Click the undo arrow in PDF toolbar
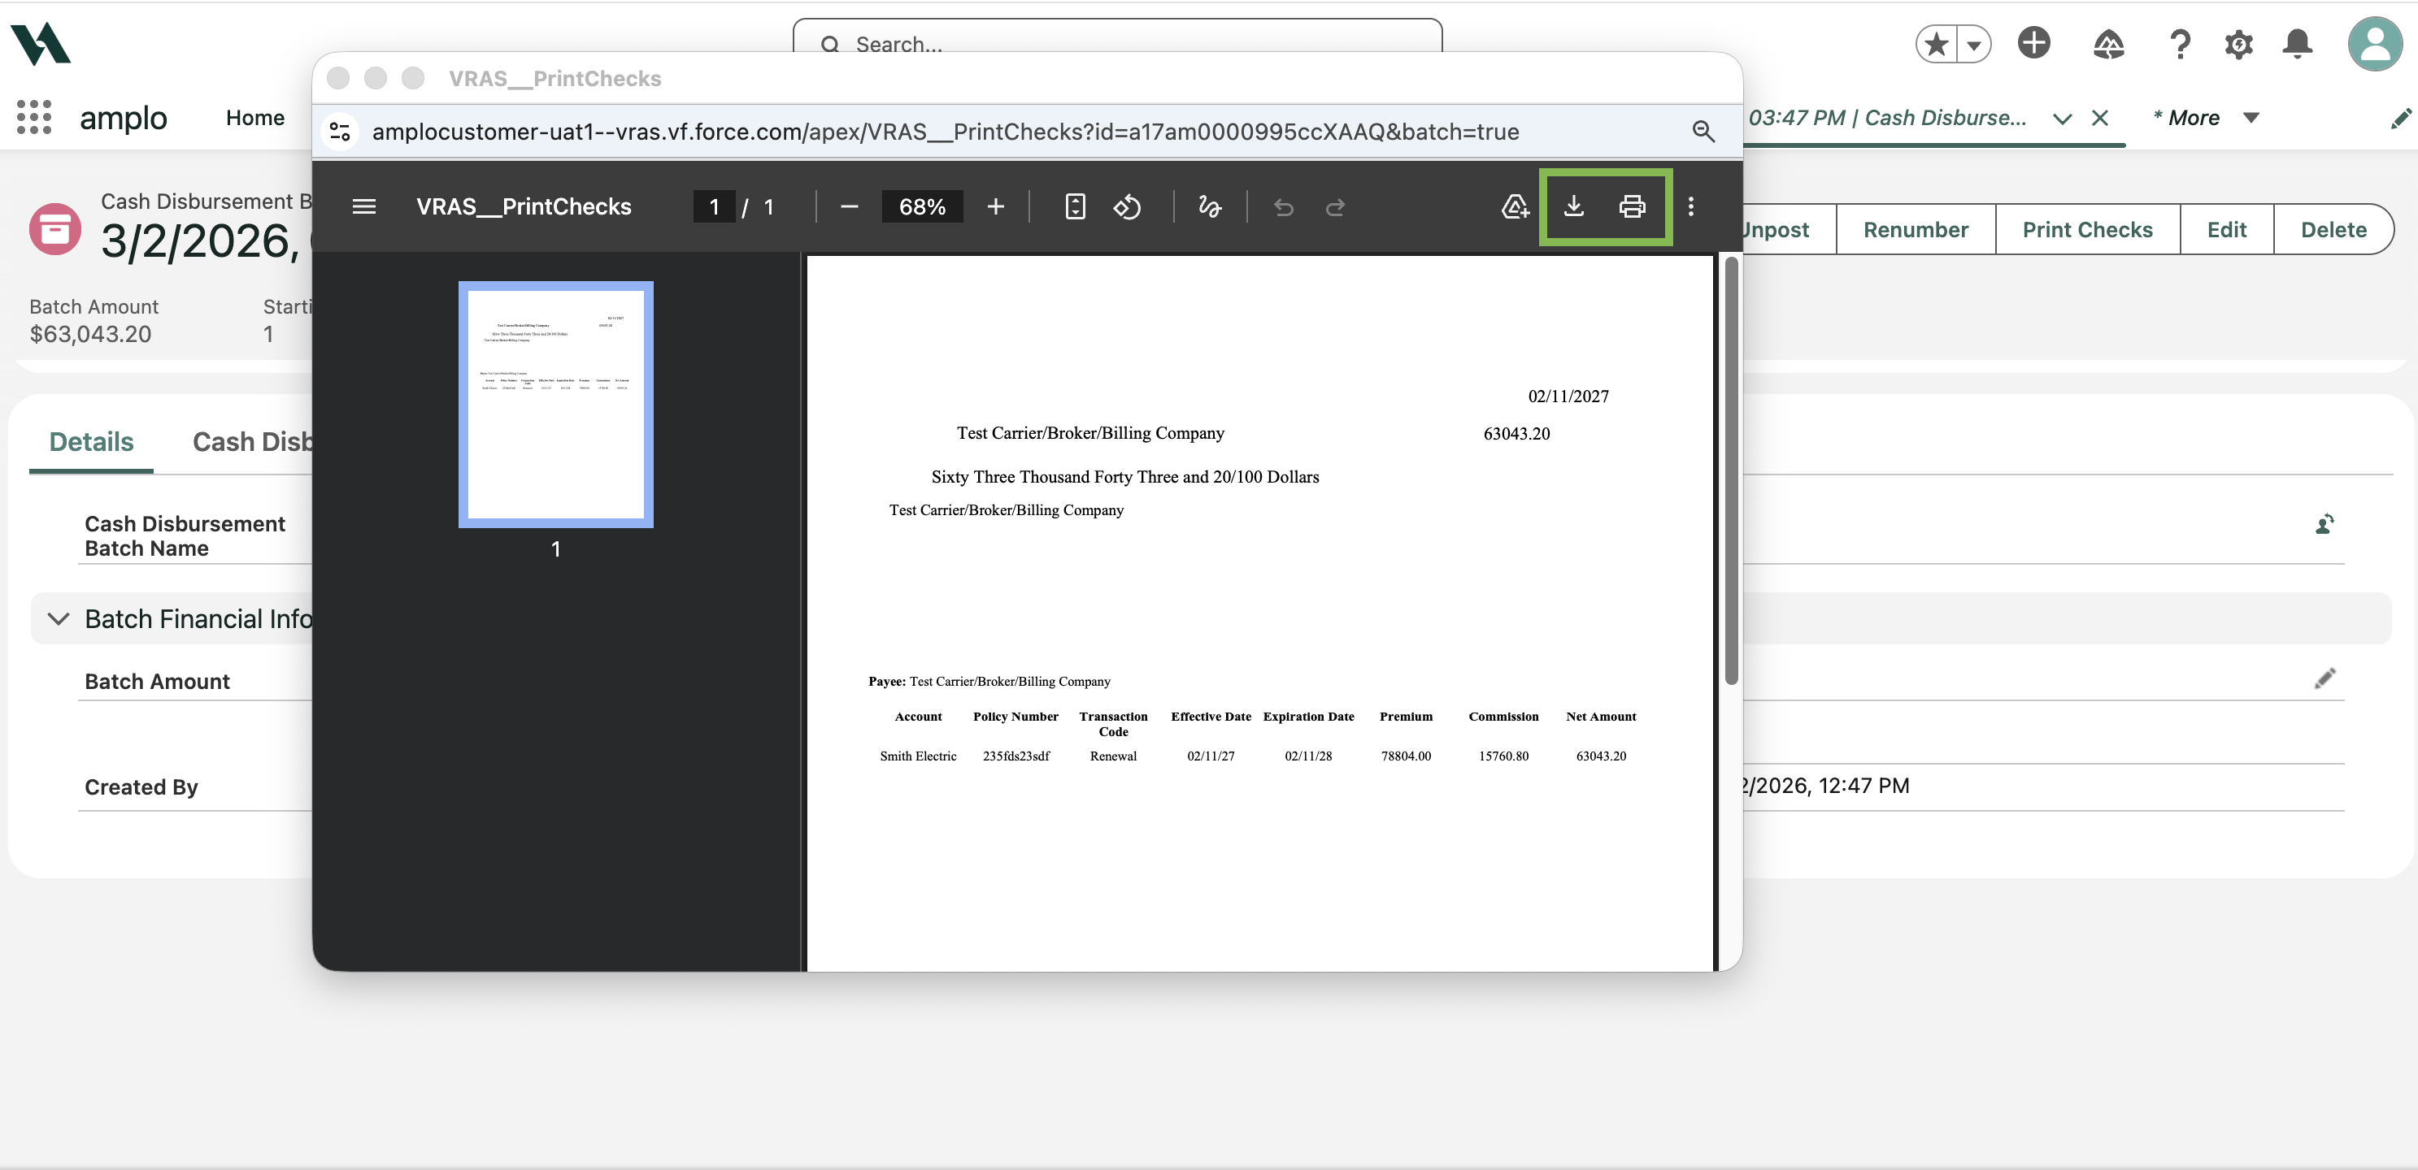This screenshot has width=2418, height=1170. click(x=1283, y=206)
